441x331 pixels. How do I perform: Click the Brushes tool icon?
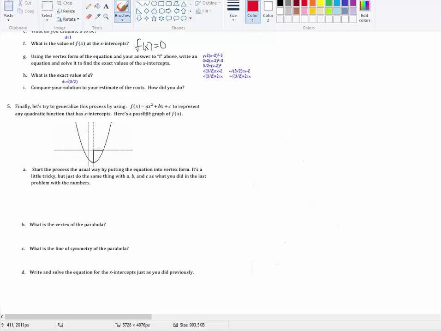(122, 6)
